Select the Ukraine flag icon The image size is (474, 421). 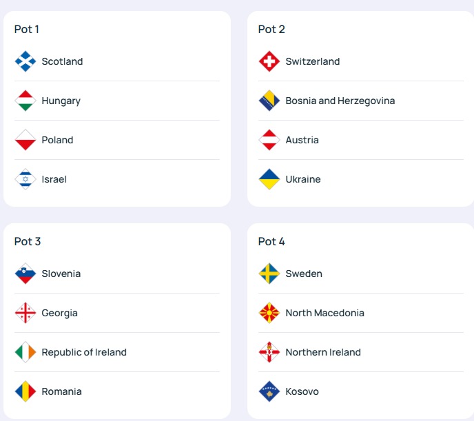pyautogui.click(x=269, y=179)
